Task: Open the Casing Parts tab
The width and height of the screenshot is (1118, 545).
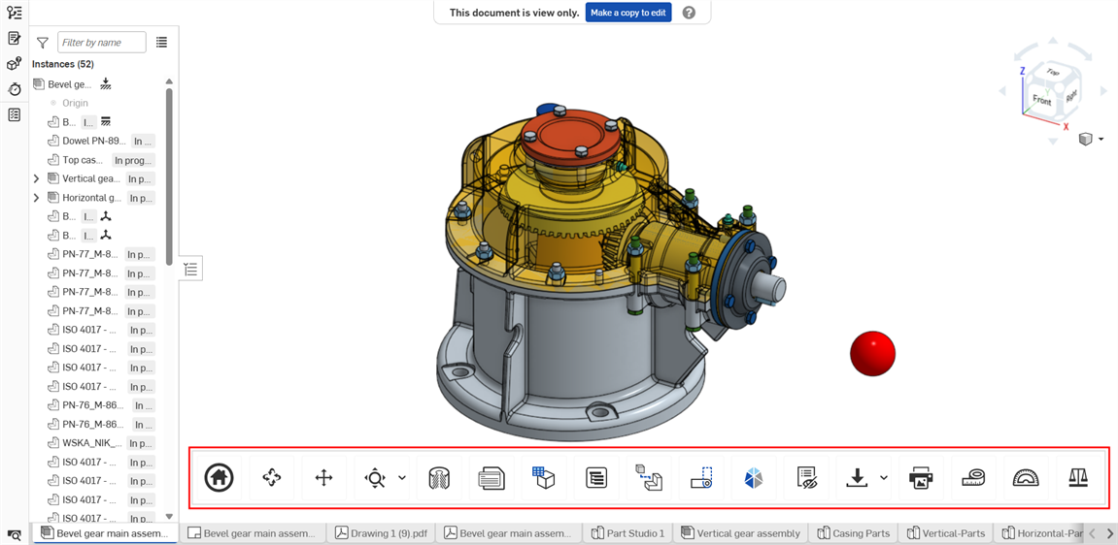Action: tap(854, 533)
